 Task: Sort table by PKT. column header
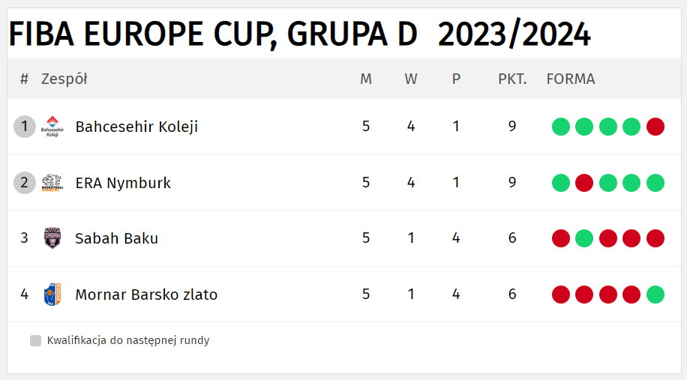tap(512, 79)
